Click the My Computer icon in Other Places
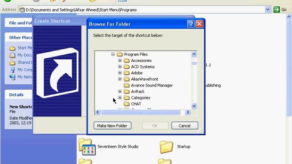This screenshot has width=292, height=164. coord(12,70)
